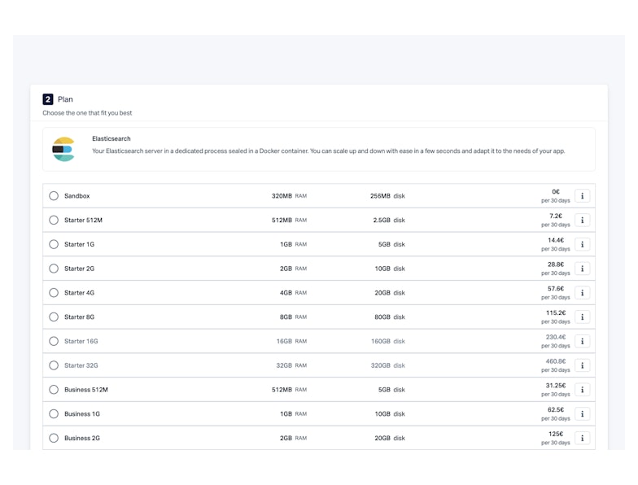Show info for Business 512M plan
The image size is (638, 485).
[x=582, y=390]
